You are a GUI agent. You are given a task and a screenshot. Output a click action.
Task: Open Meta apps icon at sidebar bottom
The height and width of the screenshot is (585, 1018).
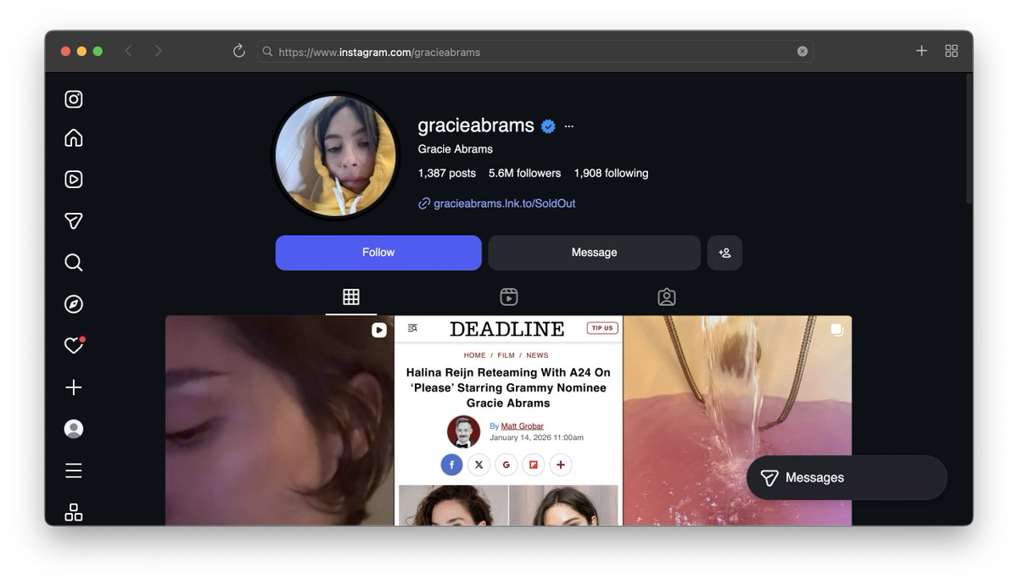point(74,511)
